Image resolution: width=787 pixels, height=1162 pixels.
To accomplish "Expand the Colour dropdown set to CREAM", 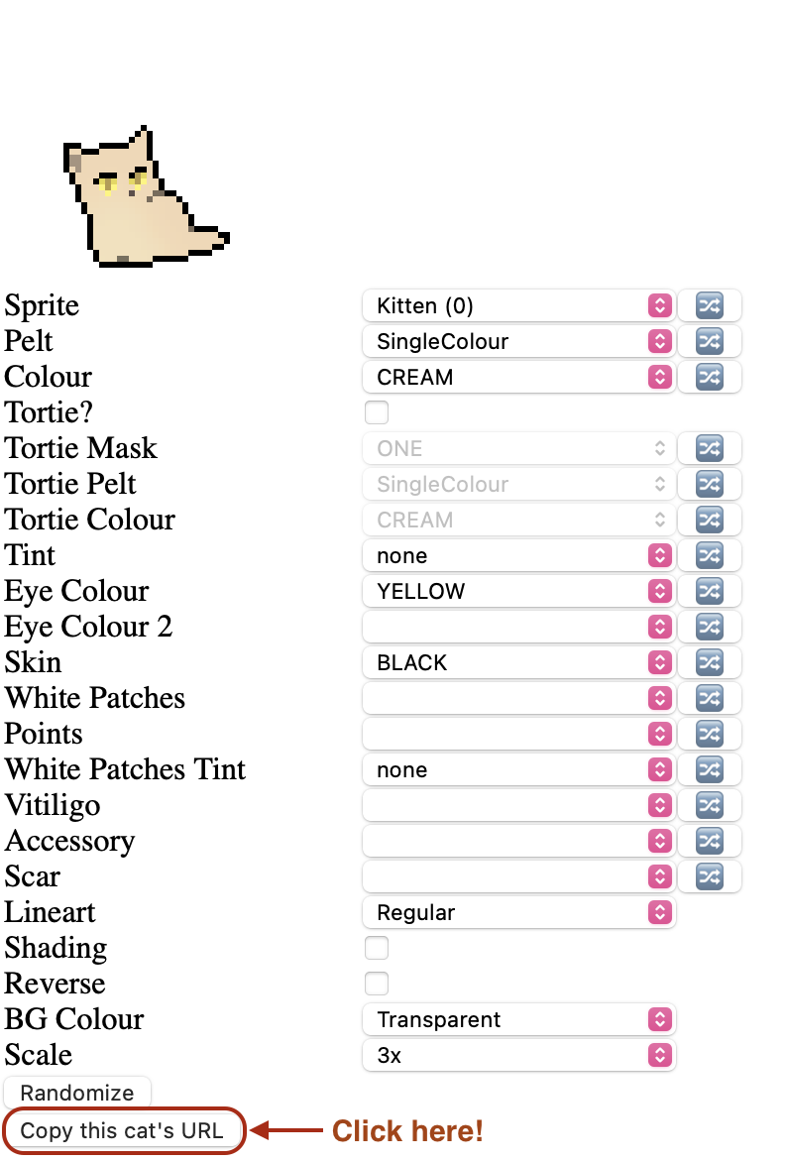I will point(518,377).
